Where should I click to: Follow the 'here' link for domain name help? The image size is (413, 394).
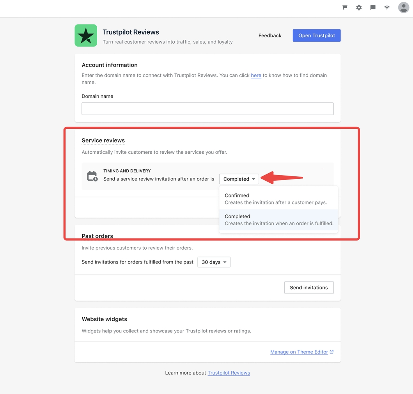pos(256,75)
